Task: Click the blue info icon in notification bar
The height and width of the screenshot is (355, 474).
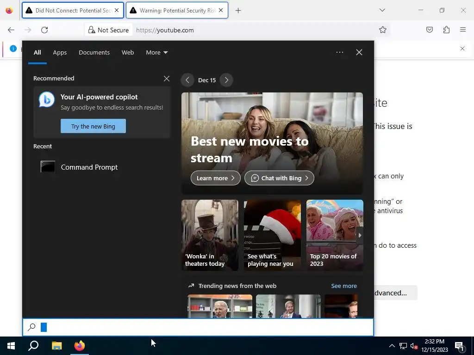Action: tap(13, 48)
